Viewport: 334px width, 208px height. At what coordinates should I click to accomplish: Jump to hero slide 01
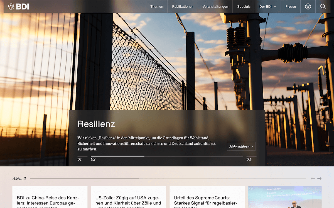(80, 159)
